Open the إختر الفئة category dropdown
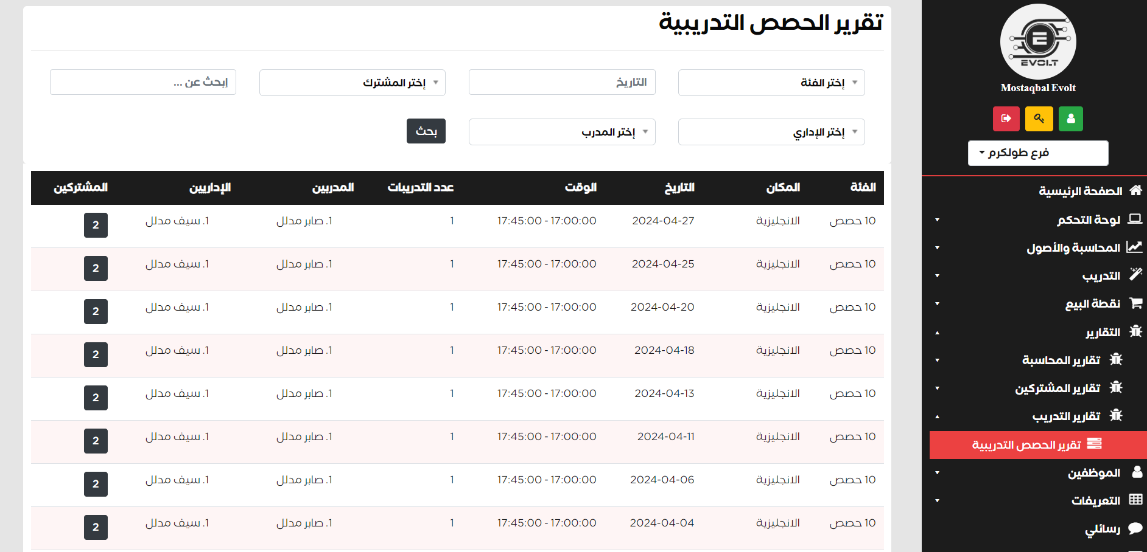Image resolution: width=1147 pixels, height=552 pixels. 771,83
